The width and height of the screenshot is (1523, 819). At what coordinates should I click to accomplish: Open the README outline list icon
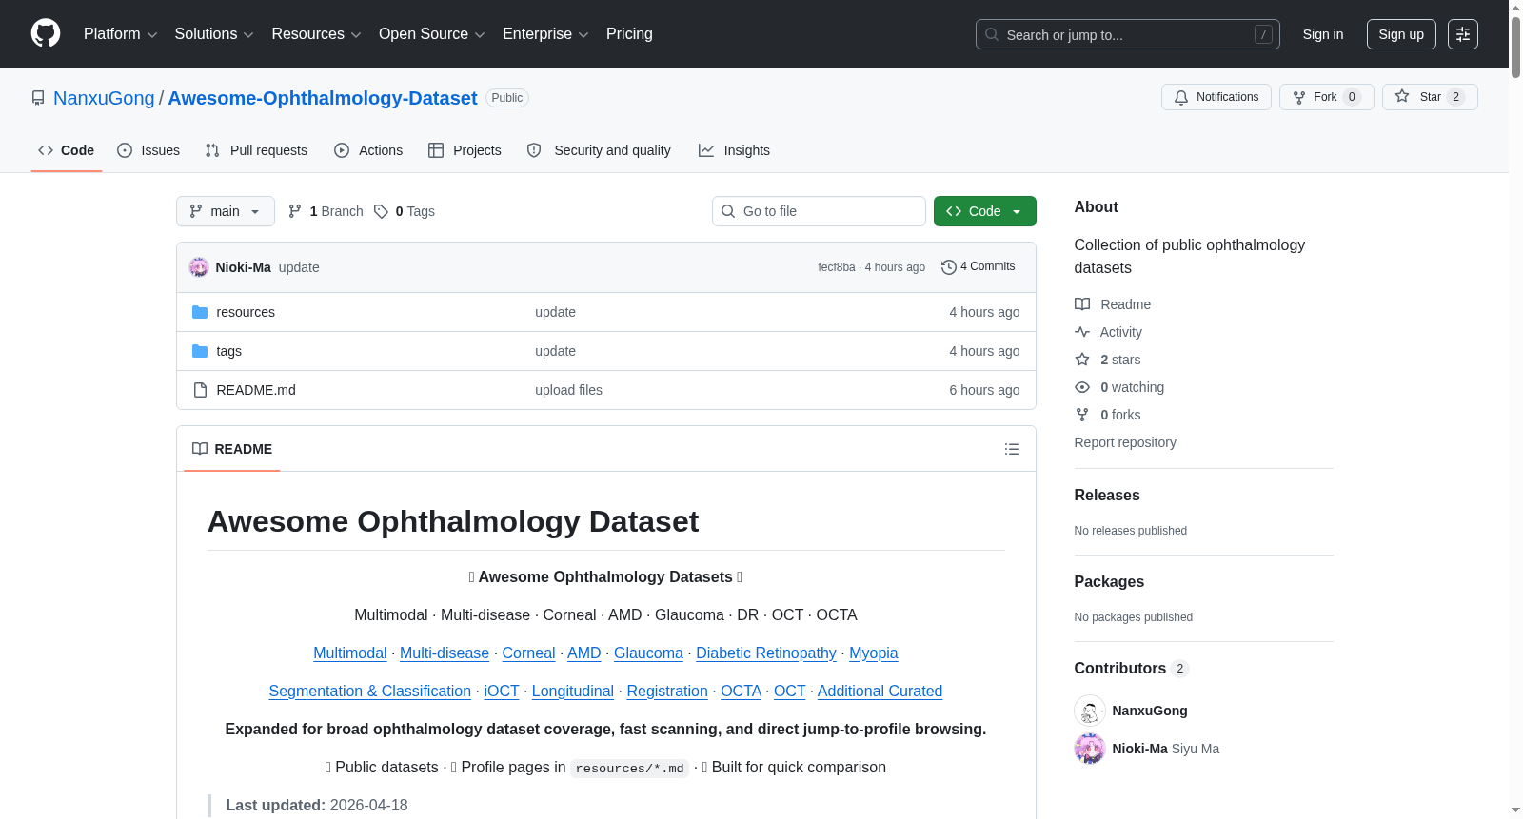click(1012, 449)
